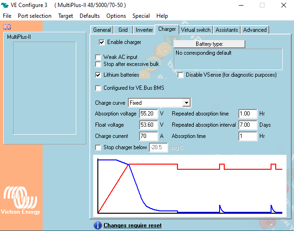The height and width of the screenshot is (231, 294).
Task: Tick Configured for VE.Bus BMS
Action: click(x=98, y=88)
